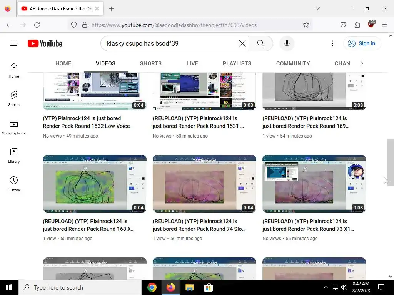394x295 pixels.
Task: Go to YouTube home via logo
Action: (x=45, y=43)
